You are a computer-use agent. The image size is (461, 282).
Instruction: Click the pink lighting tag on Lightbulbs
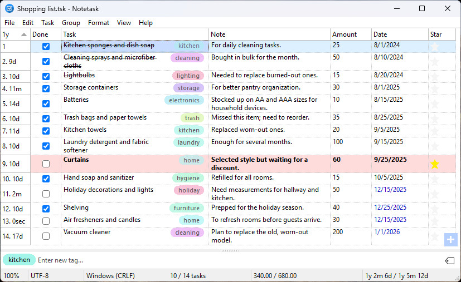coord(188,76)
